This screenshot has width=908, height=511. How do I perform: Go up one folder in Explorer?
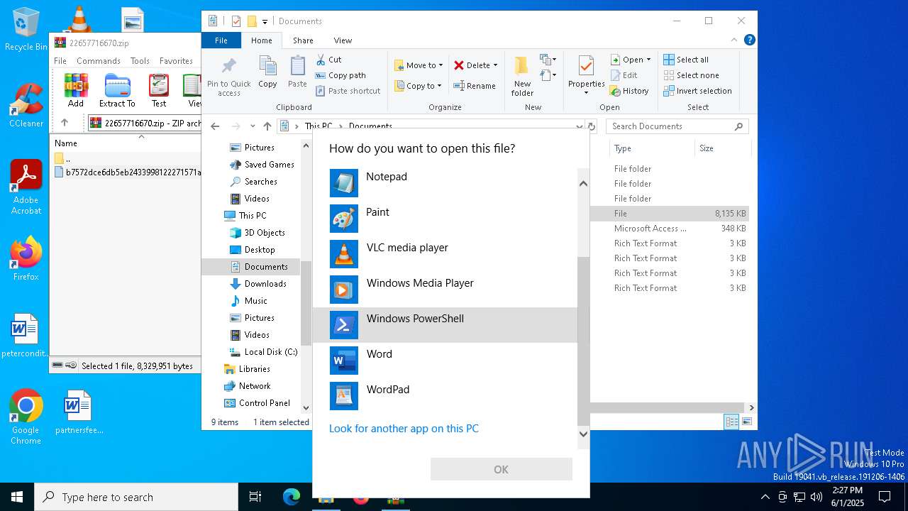267,126
